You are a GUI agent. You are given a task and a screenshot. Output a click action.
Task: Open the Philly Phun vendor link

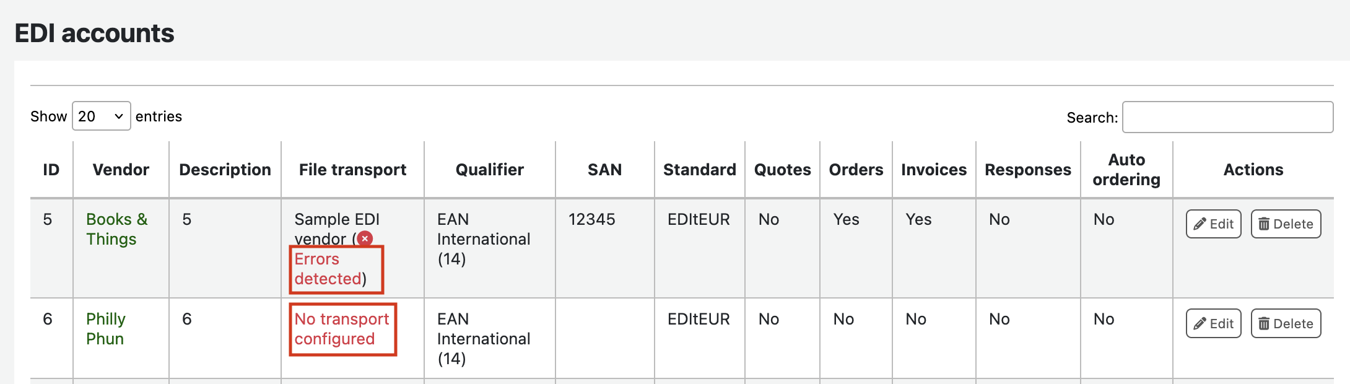click(x=105, y=329)
